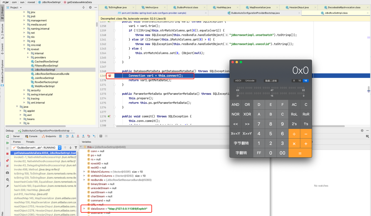The image size is (371, 216).
Task: Click the Resume Program debug icon
Action: coord(7,143)
